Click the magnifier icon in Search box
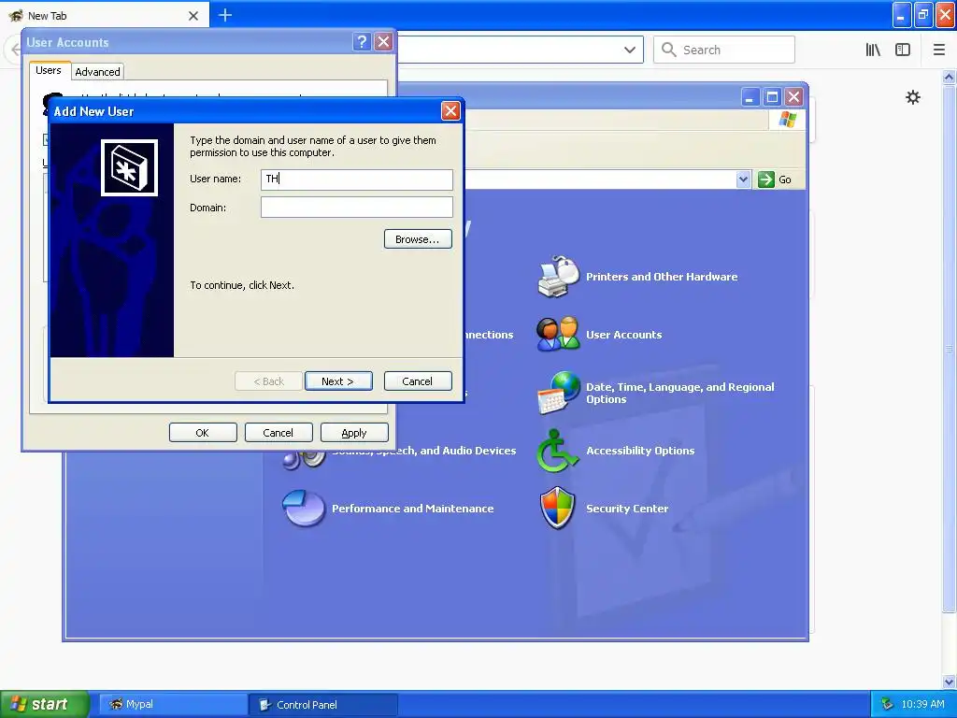Image resolution: width=957 pixels, height=718 pixels. click(x=668, y=50)
